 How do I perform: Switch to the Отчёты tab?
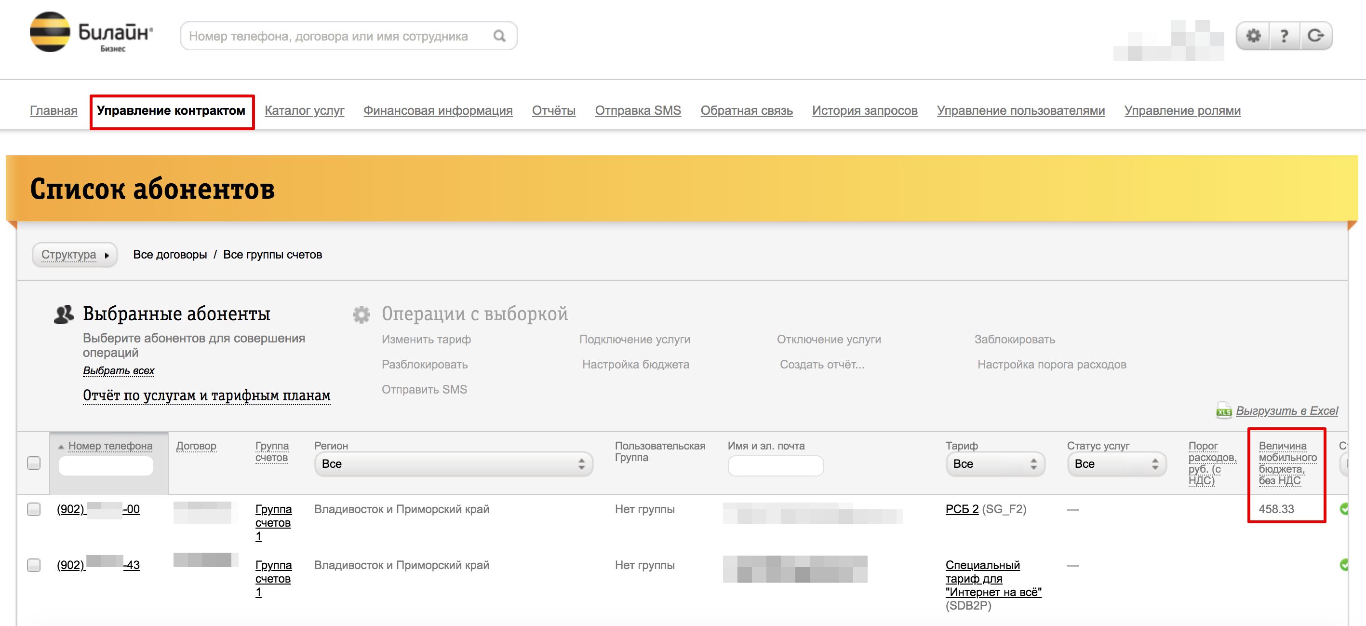click(x=554, y=110)
